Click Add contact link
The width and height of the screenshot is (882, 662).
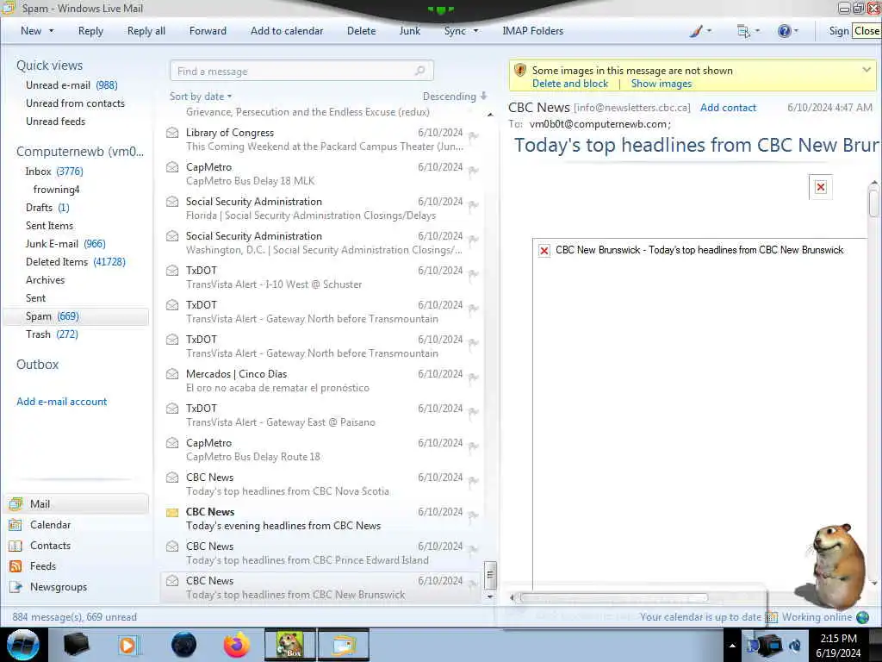tap(728, 108)
